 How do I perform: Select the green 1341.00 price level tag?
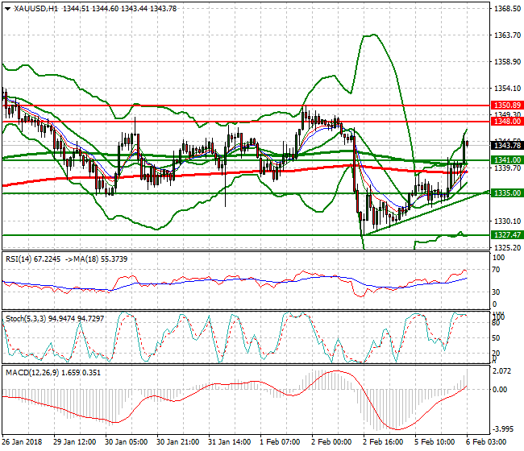(506, 160)
